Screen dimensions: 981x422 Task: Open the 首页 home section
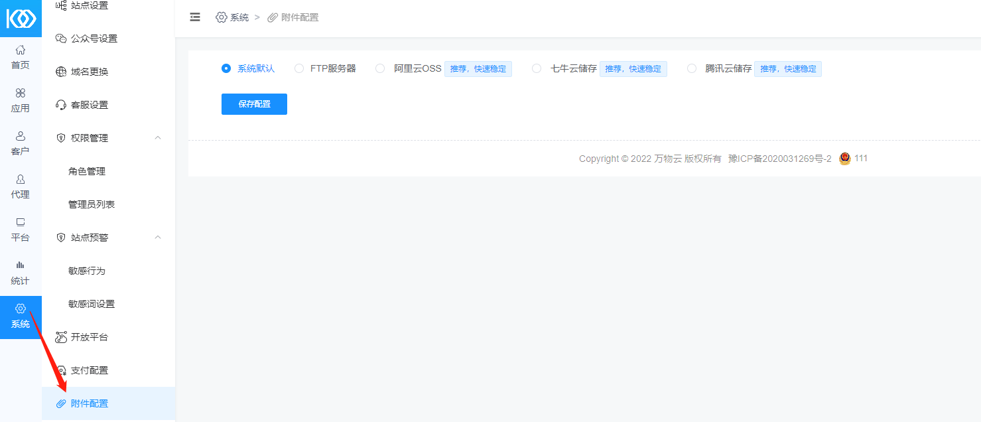21,57
